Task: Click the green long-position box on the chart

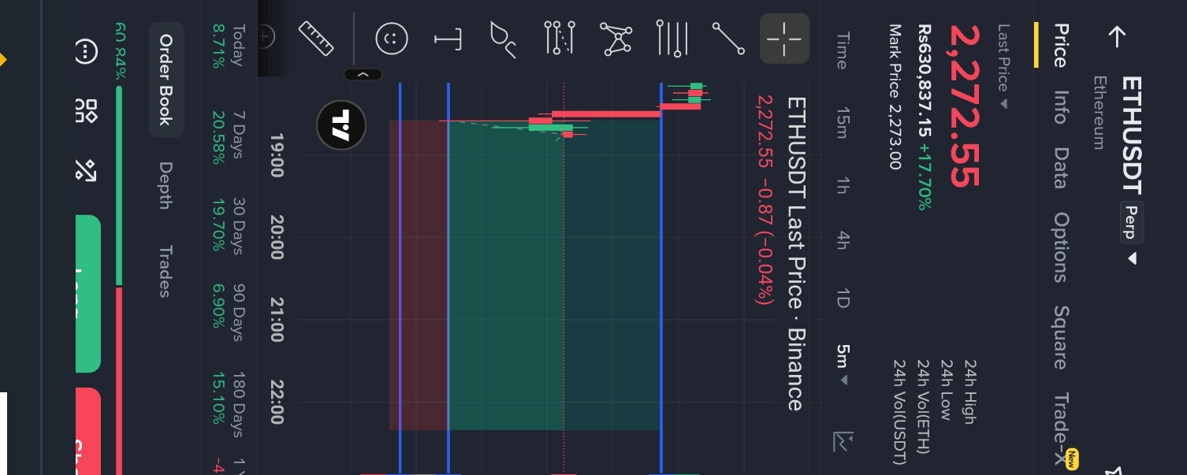Action: [x=554, y=275]
